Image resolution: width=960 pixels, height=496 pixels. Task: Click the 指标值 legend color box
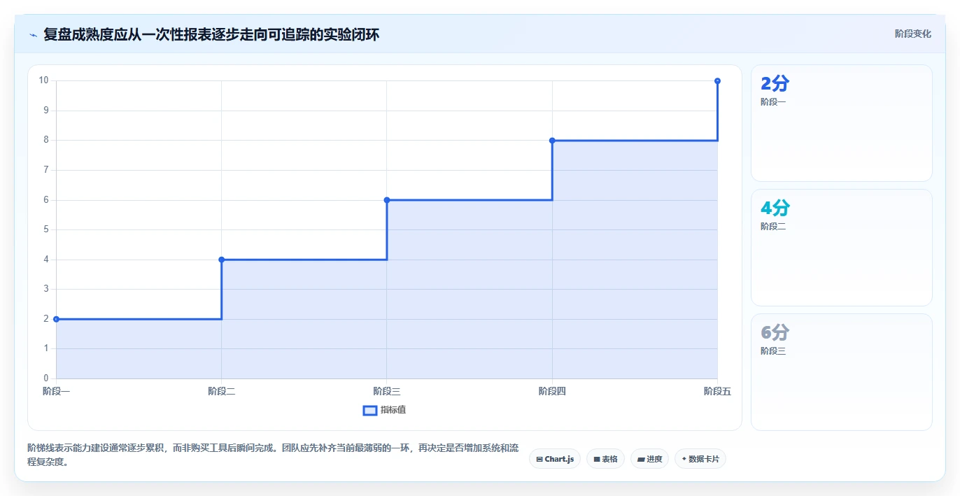click(370, 410)
